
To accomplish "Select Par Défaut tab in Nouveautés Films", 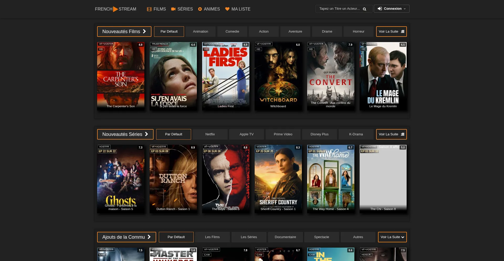I will click(169, 32).
